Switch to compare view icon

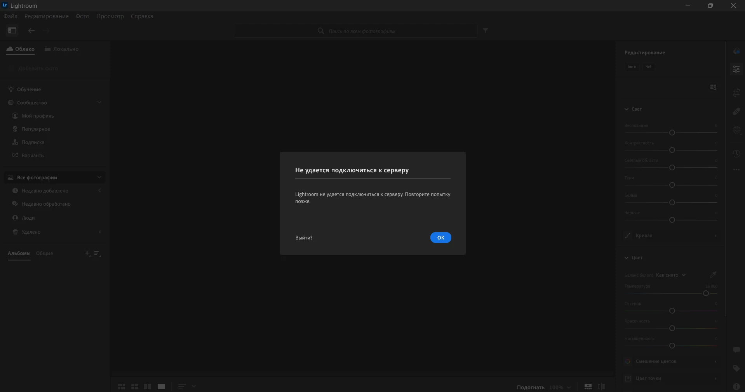(x=148, y=387)
